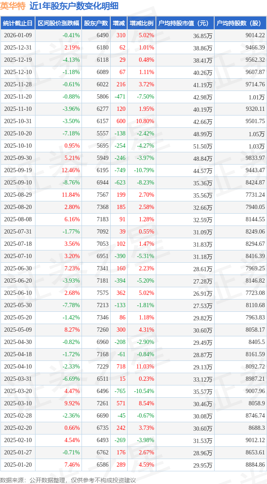The image size is (267, 484).
Task: Select the 区间股价涨跌幅 column header
Action: 58,23
